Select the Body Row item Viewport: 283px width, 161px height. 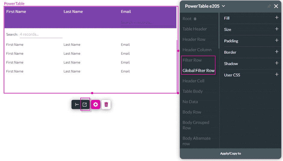tap(192, 112)
